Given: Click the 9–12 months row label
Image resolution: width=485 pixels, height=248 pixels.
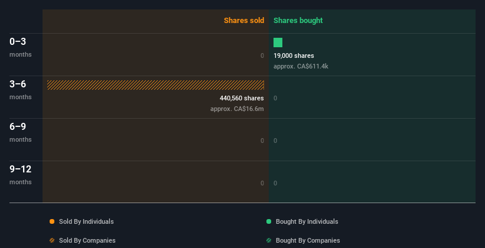Looking at the screenshot, I should (x=21, y=175).
